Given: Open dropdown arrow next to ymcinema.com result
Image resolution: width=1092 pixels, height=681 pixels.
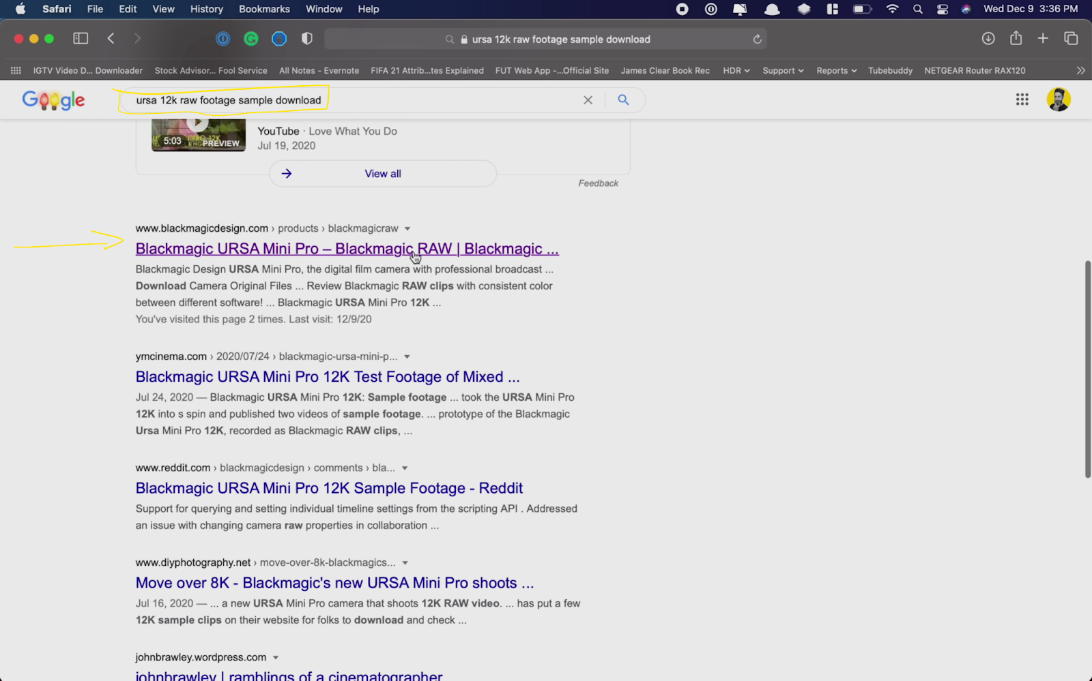Looking at the screenshot, I should [x=407, y=357].
